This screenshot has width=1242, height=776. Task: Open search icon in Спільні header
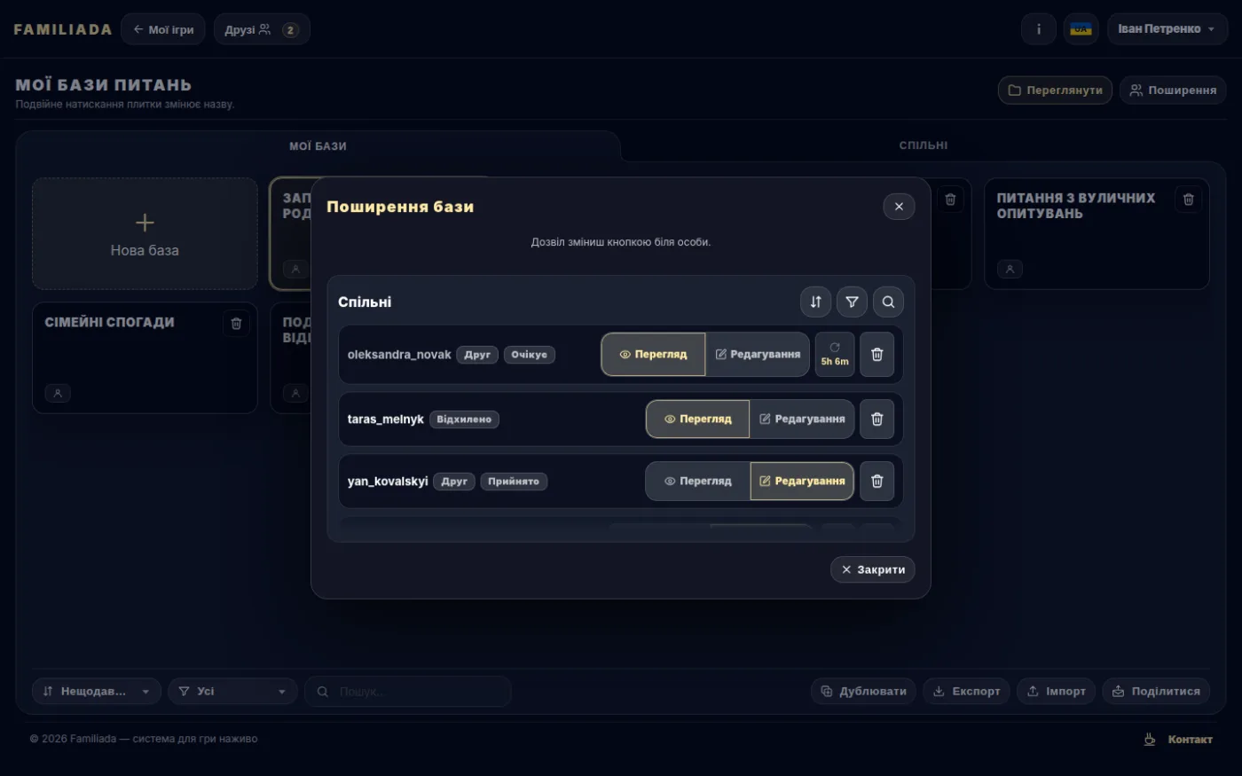coord(888,302)
